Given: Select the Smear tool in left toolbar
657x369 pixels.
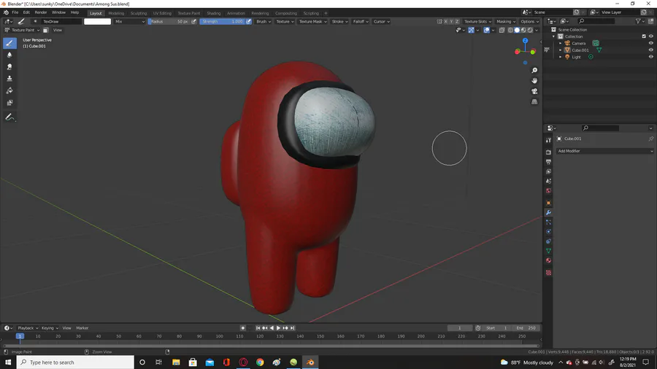Looking at the screenshot, I should tap(9, 66).
